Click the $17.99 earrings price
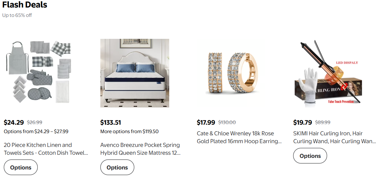Viewport: 379px width, 182px height. click(x=206, y=122)
